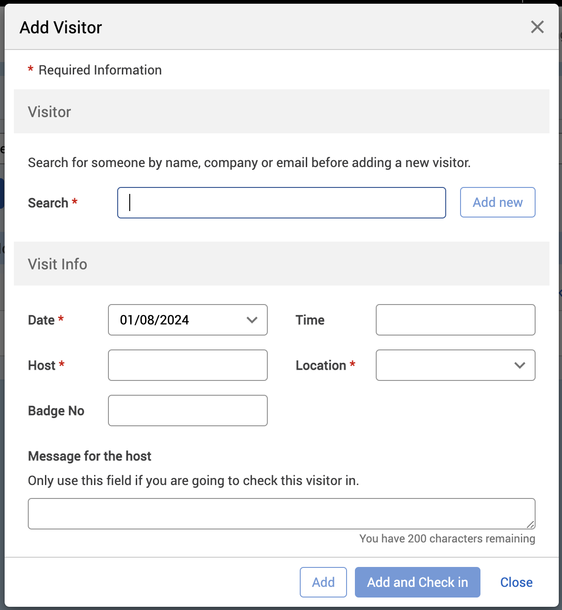This screenshot has height=610, width=562.
Task: Select the Visit Info section header
Action: click(x=57, y=264)
